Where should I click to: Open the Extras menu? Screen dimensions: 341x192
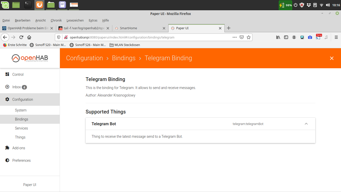[93, 20]
